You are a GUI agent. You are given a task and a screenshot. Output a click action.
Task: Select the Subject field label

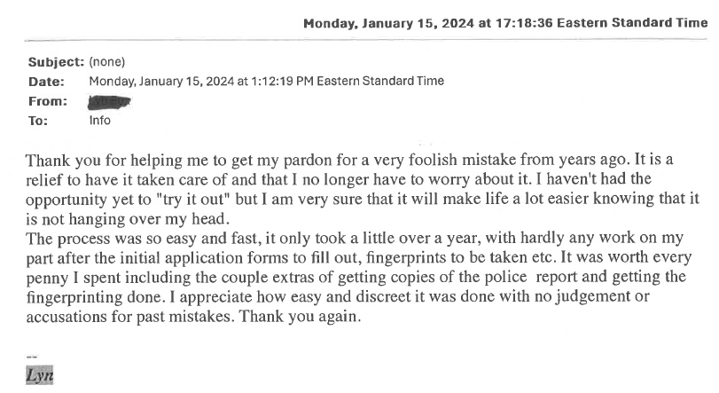[x=56, y=62]
